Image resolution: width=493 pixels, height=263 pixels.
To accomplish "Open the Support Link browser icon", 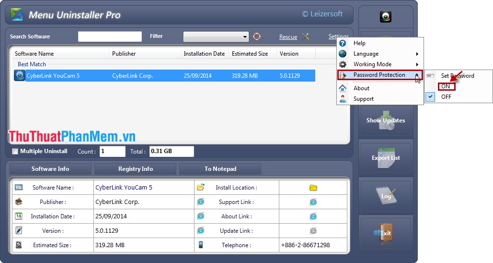I will [313, 202].
